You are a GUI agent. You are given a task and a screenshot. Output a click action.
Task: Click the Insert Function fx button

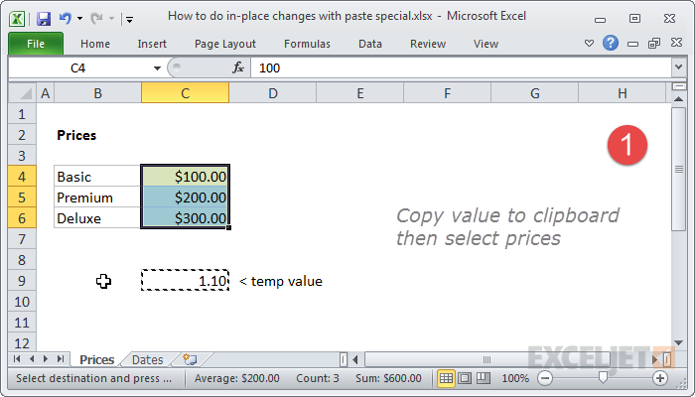coord(238,67)
